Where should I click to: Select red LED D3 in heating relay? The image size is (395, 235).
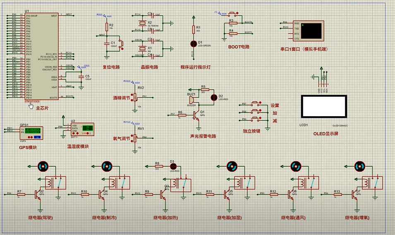(172, 166)
